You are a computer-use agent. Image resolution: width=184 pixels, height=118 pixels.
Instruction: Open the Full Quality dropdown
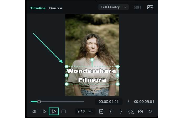(114, 7)
